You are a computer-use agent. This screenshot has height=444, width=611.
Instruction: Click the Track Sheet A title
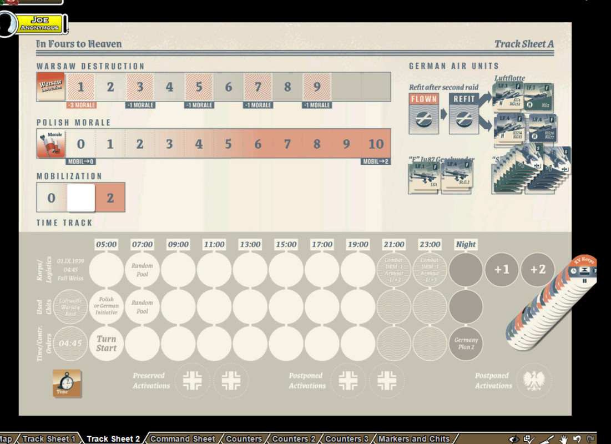[524, 44]
